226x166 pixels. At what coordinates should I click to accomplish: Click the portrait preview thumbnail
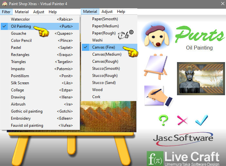201,78
